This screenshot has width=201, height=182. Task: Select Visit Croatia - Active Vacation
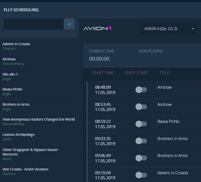pyautogui.click(x=25, y=171)
